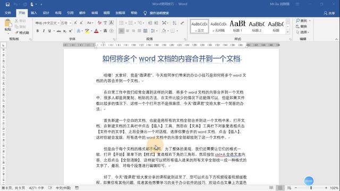Viewport: 340px width, 191px height.
Task: Increase paragraph indent
Action: [x=156, y=23]
